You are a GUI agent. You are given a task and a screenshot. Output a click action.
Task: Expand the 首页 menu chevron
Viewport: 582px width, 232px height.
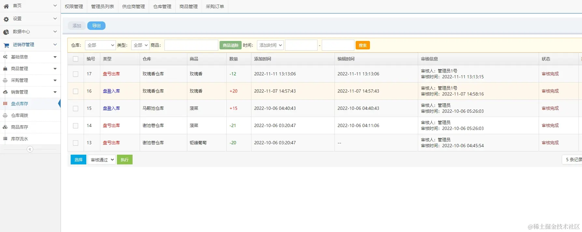(x=55, y=6)
